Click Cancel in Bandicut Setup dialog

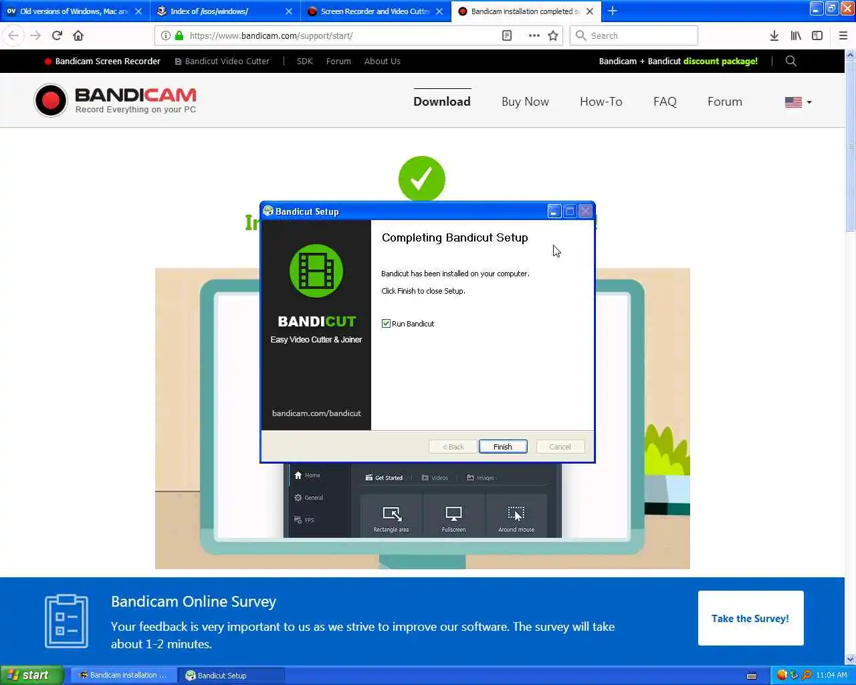560,447
